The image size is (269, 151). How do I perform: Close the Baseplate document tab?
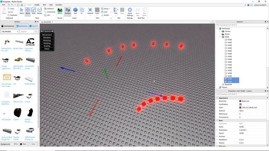point(53,22)
